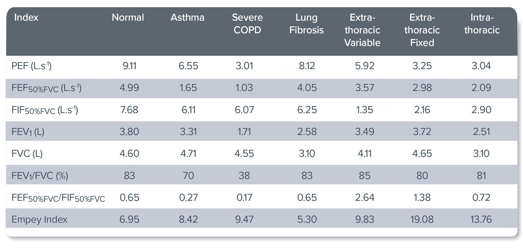
Task: Select the Intra-thoracic column header
Action: [x=482, y=24]
